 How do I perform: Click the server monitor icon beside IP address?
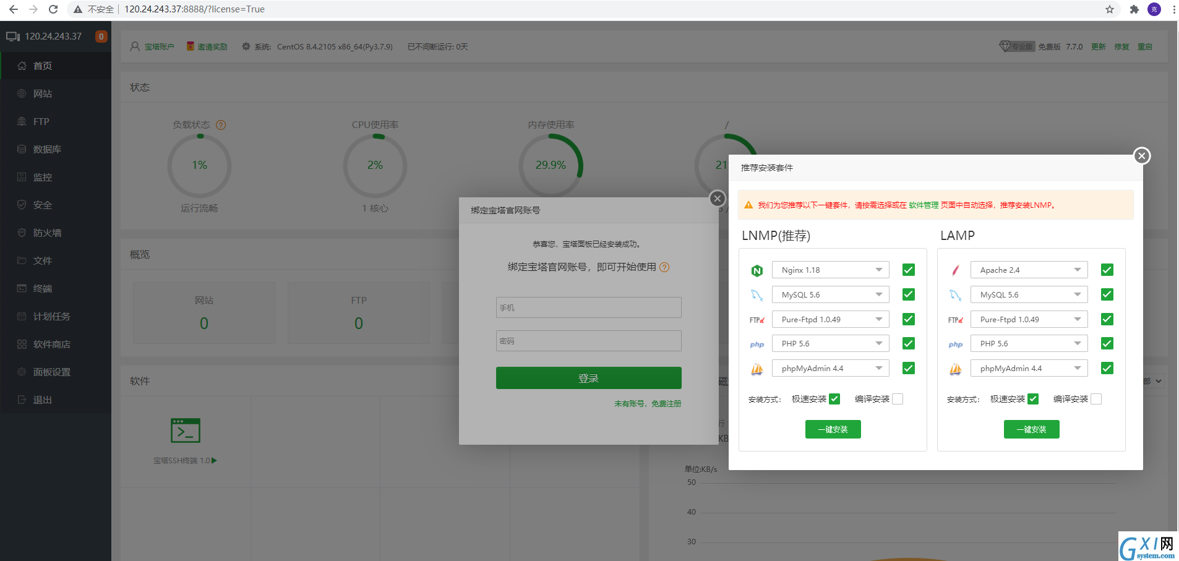pyautogui.click(x=13, y=36)
